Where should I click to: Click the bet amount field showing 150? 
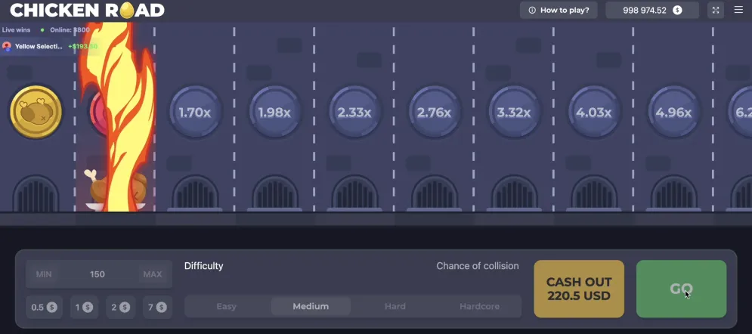click(97, 274)
